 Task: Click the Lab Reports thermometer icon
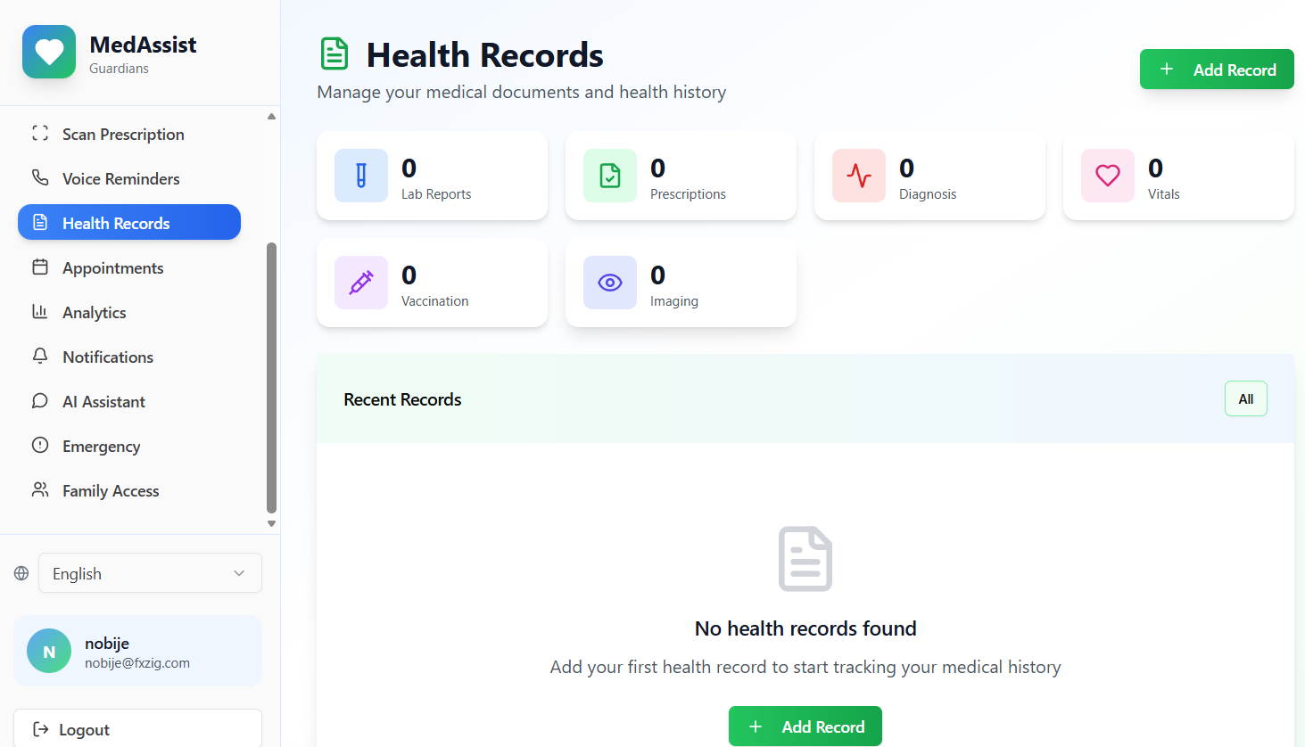click(361, 176)
